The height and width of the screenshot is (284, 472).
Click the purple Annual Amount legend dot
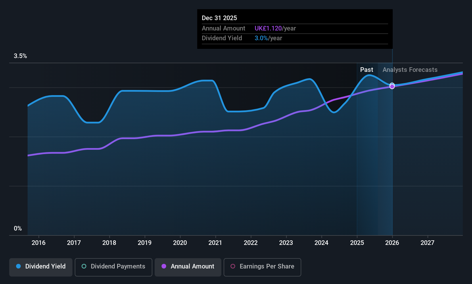tap(164, 266)
